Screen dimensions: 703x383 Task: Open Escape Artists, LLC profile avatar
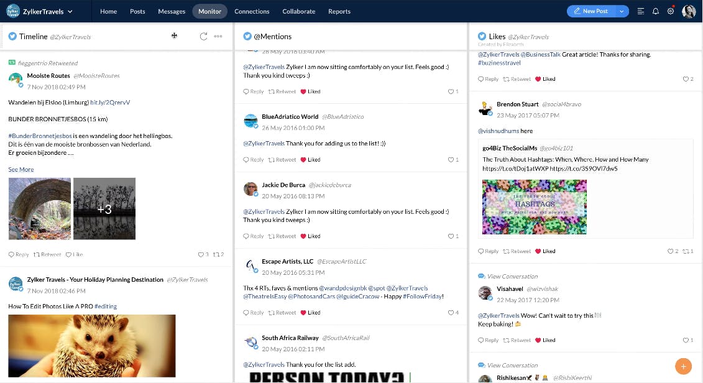point(250,266)
